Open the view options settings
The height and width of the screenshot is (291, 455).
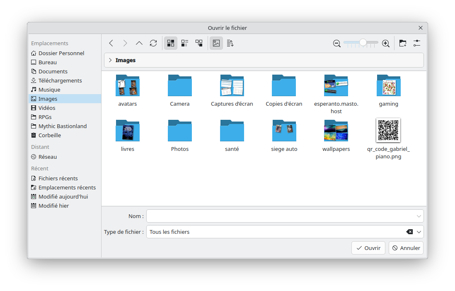(x=417, y=43)
